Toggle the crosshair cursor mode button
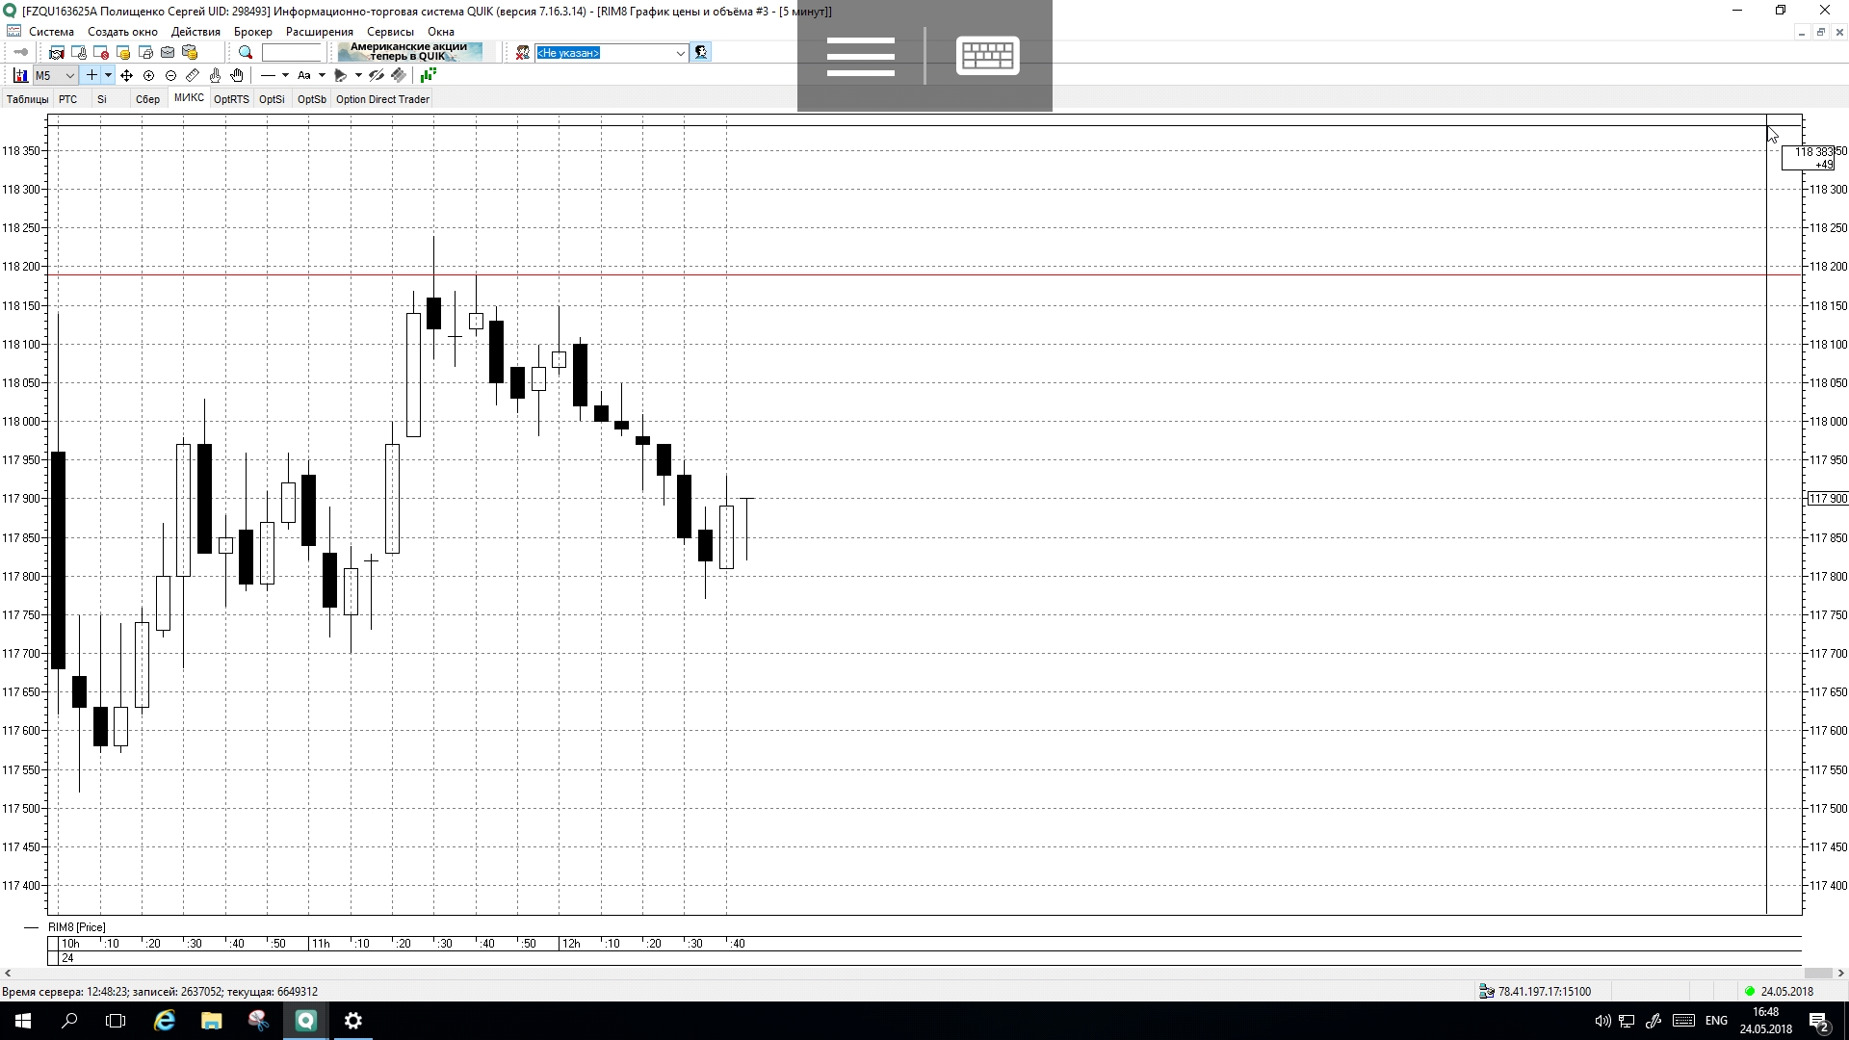 tap(91, 75)
